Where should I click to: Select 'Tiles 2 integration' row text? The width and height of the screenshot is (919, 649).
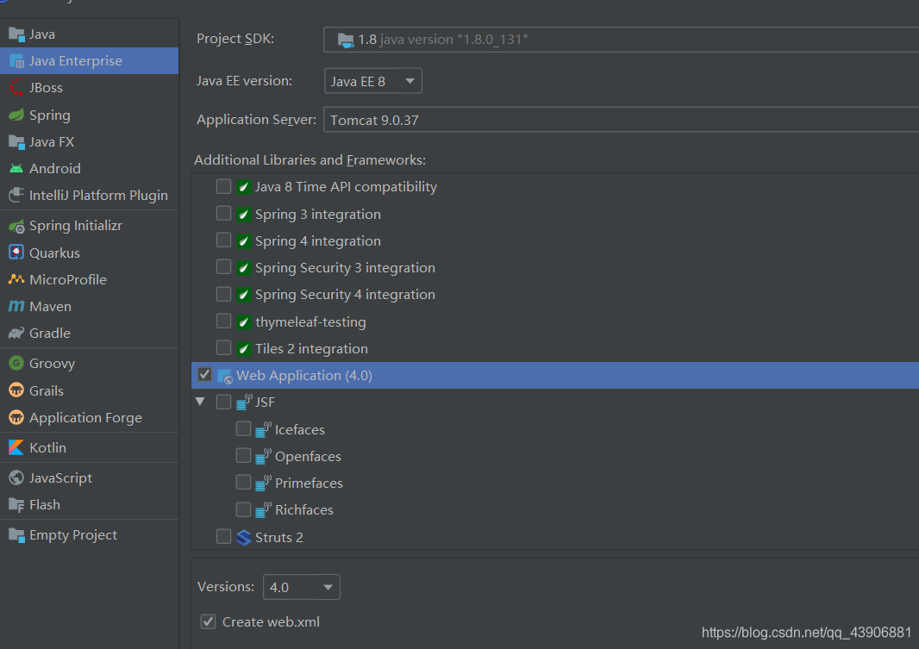[x=311, y=349]
